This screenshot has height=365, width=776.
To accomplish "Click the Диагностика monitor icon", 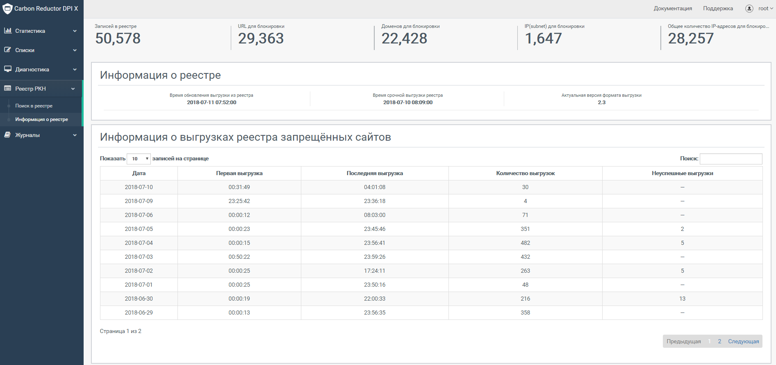I will click(7, 69).
